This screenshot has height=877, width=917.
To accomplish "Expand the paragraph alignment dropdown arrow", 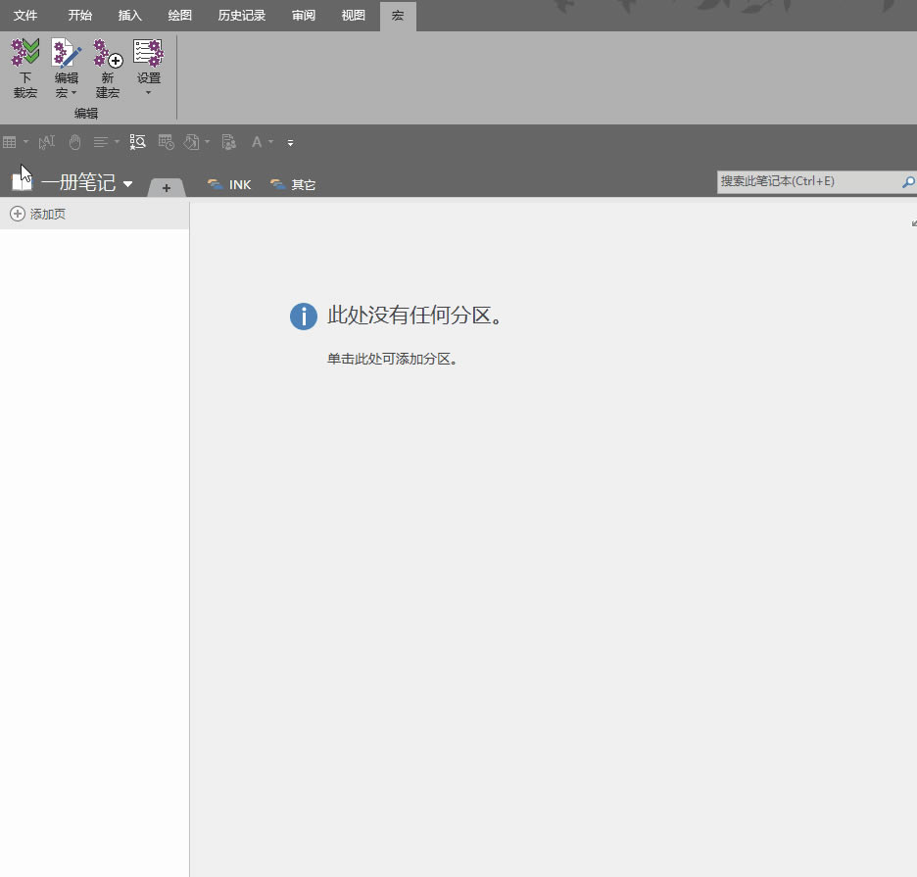I will (117, 141).
